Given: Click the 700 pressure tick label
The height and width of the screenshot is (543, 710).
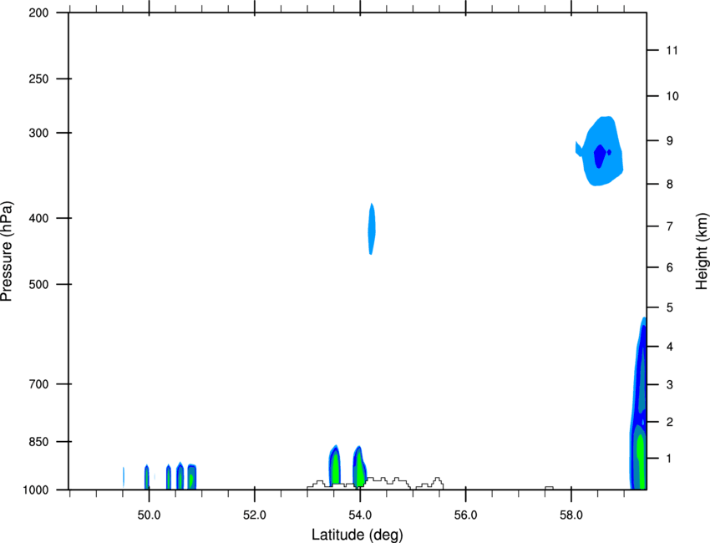Looking at the screenshot, I should coord(38,384).
